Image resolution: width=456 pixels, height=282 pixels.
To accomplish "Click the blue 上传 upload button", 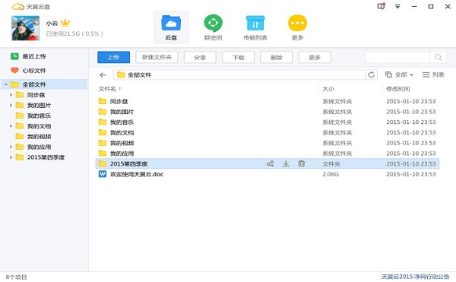I will (113, 57).
